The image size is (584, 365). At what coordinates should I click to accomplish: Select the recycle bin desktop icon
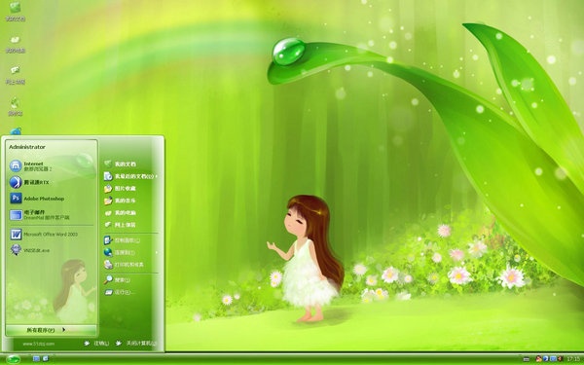16,107
